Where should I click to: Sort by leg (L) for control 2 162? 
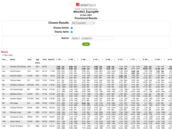point(75,60)
